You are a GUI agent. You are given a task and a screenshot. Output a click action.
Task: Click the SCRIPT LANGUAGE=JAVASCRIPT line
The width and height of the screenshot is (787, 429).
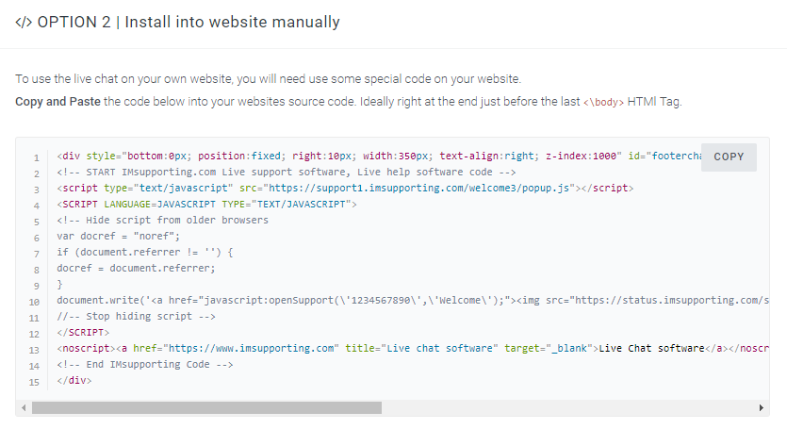206,204
